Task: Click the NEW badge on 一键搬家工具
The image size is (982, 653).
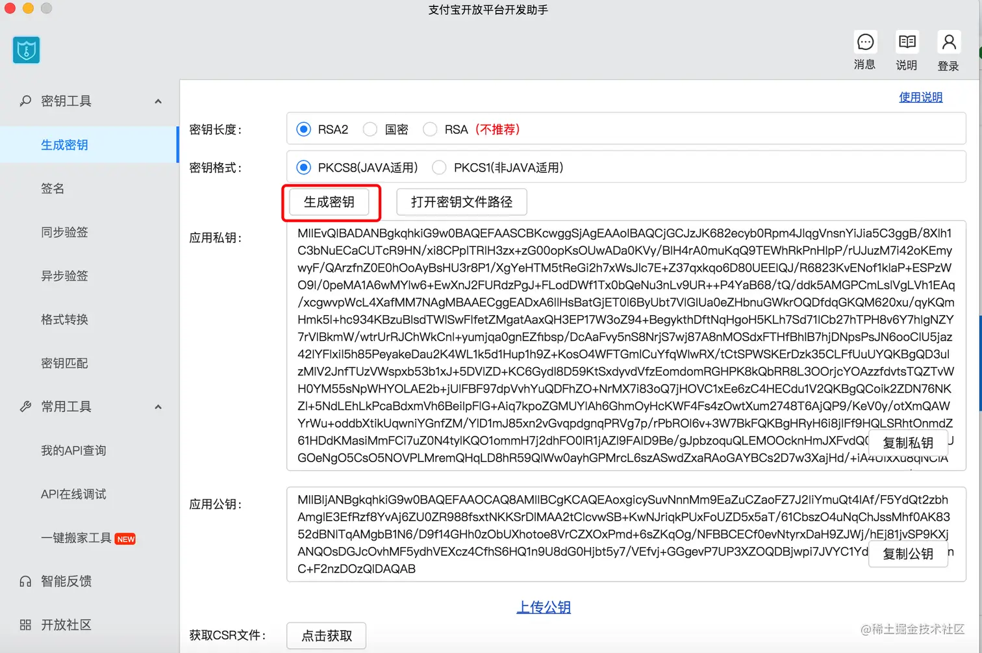Action: click(x=125, y=539)
